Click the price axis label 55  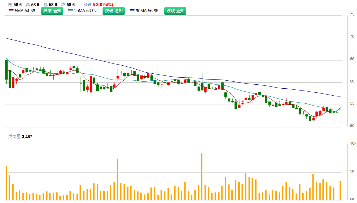coord(352,103)
